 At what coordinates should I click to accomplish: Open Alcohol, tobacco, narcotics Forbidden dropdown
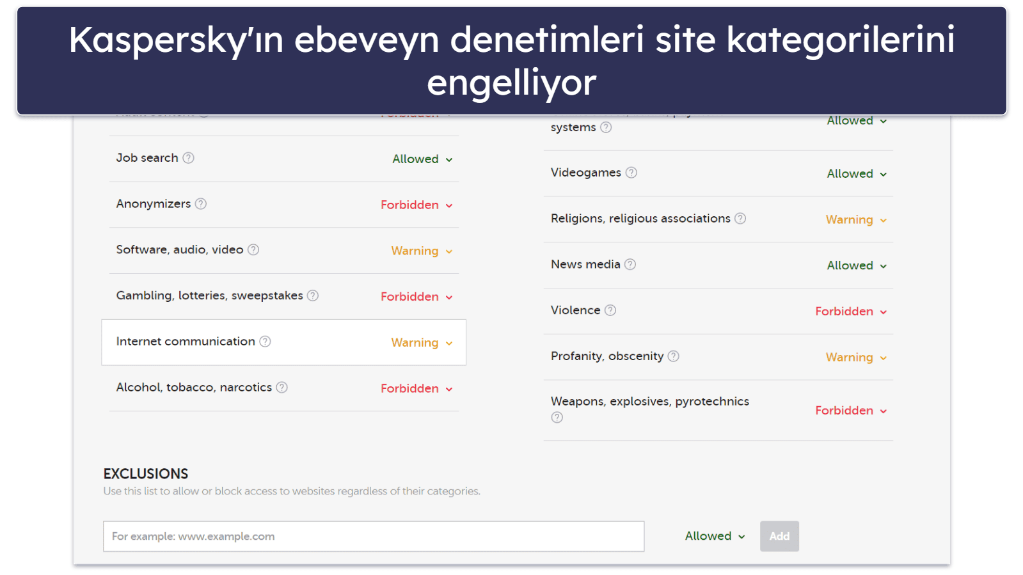pos(416,389)
